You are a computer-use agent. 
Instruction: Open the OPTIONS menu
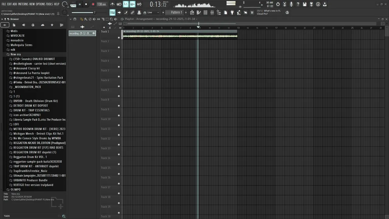click(x=40, y=4)
